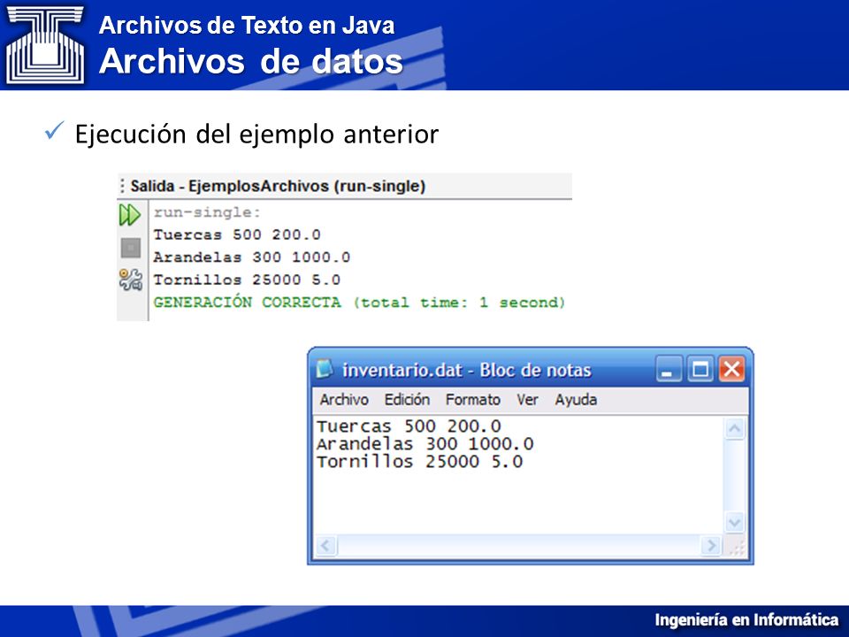This screenshot has width=849, height=637.
Task: Click the Notepad line 'Arandelas 300 1000.0'
Action: [x=425, y=444]
